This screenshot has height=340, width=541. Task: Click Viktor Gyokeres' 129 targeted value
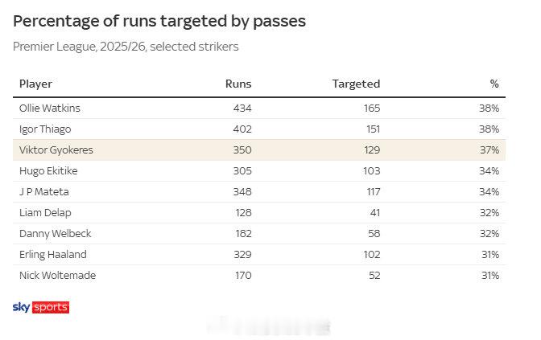[370, 150]
